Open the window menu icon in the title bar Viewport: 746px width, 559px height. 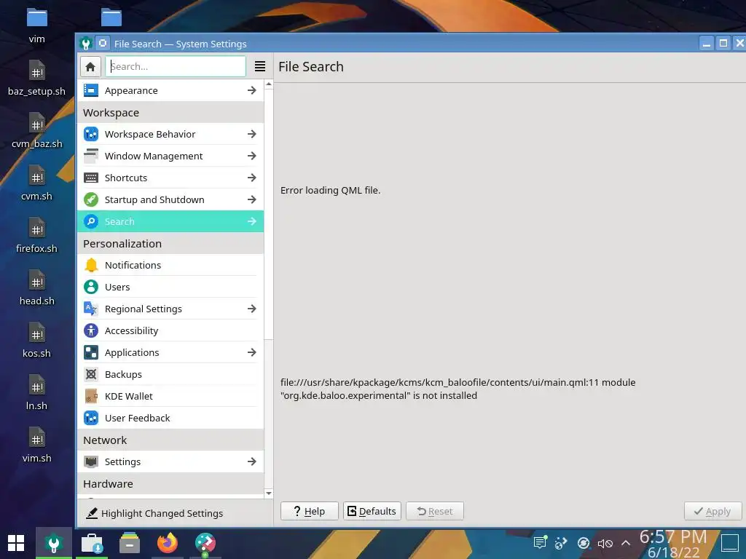pyautogui.click(x=86, y=44)
